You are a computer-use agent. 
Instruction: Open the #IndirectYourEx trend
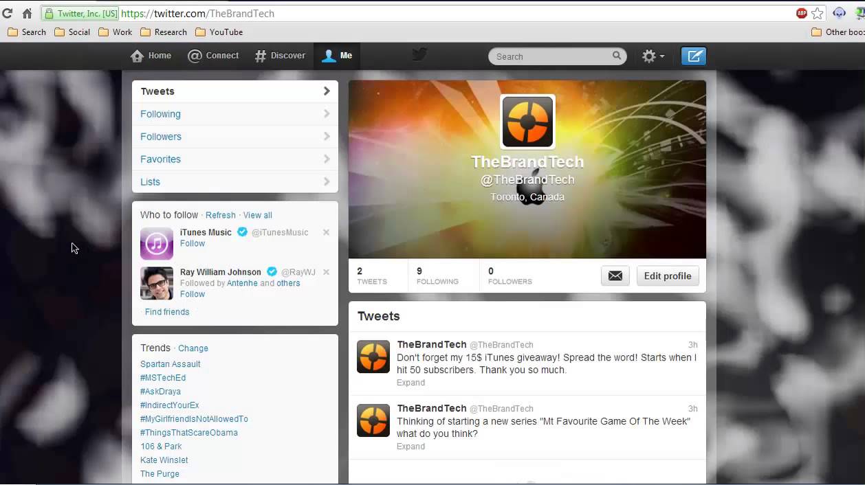click(x=170, y=405)
